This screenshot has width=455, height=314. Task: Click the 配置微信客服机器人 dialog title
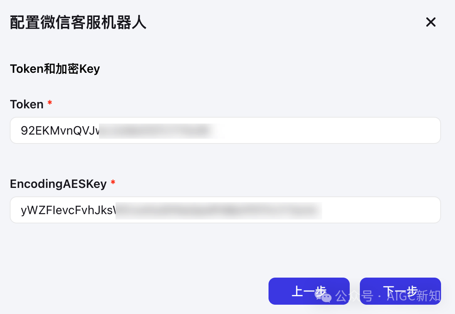point(78,22)
